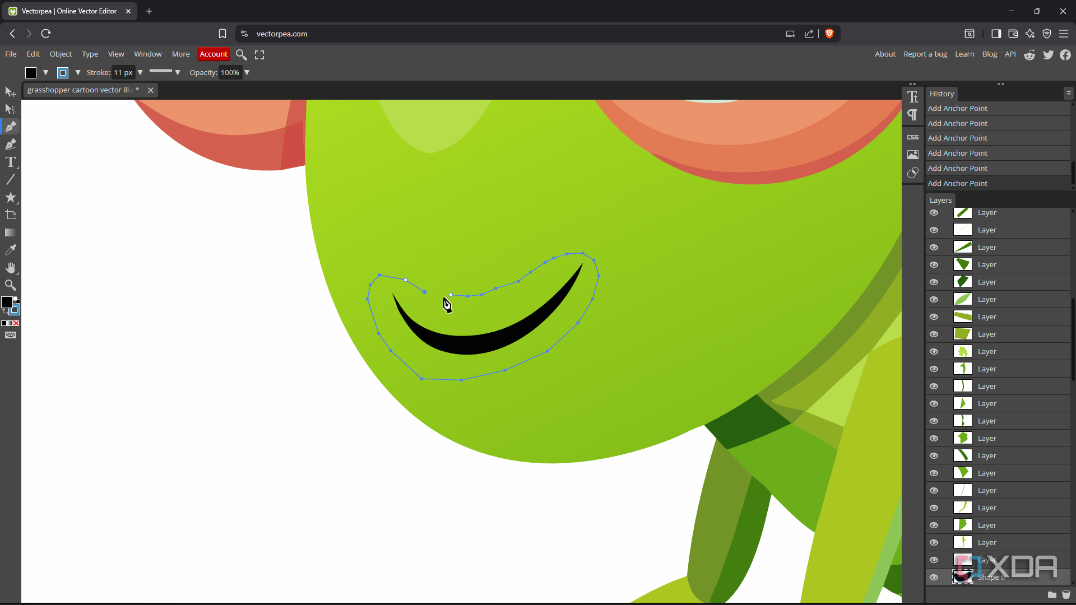The height and width of the screenshot is (605, 1076).
Task: Select the Free Pen tool
Action: click(x=10, y=145)
